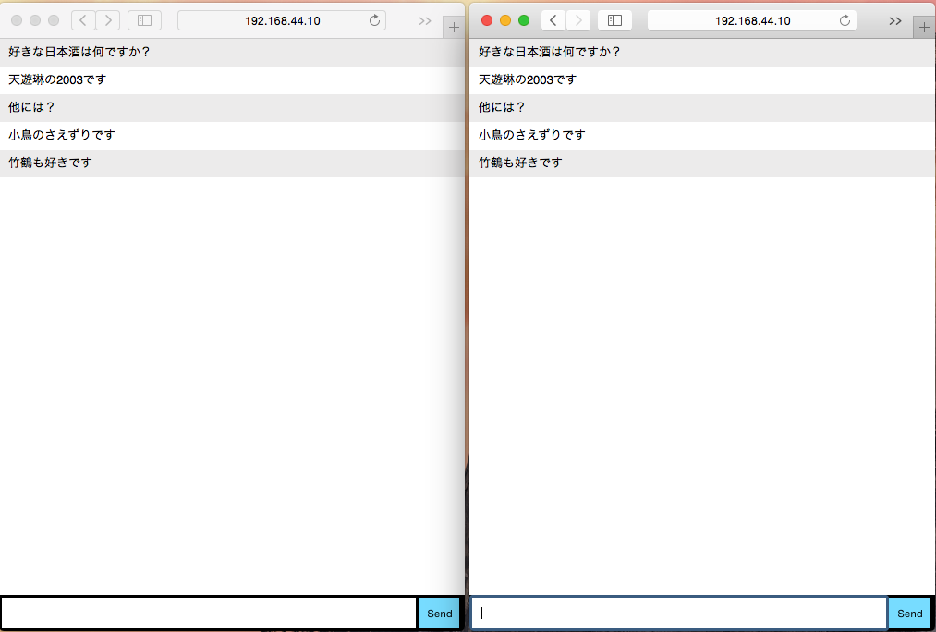The width and height of the screenshot is (936, 632).
Task: Click the Send button in the left window
Action: (439, 614)
